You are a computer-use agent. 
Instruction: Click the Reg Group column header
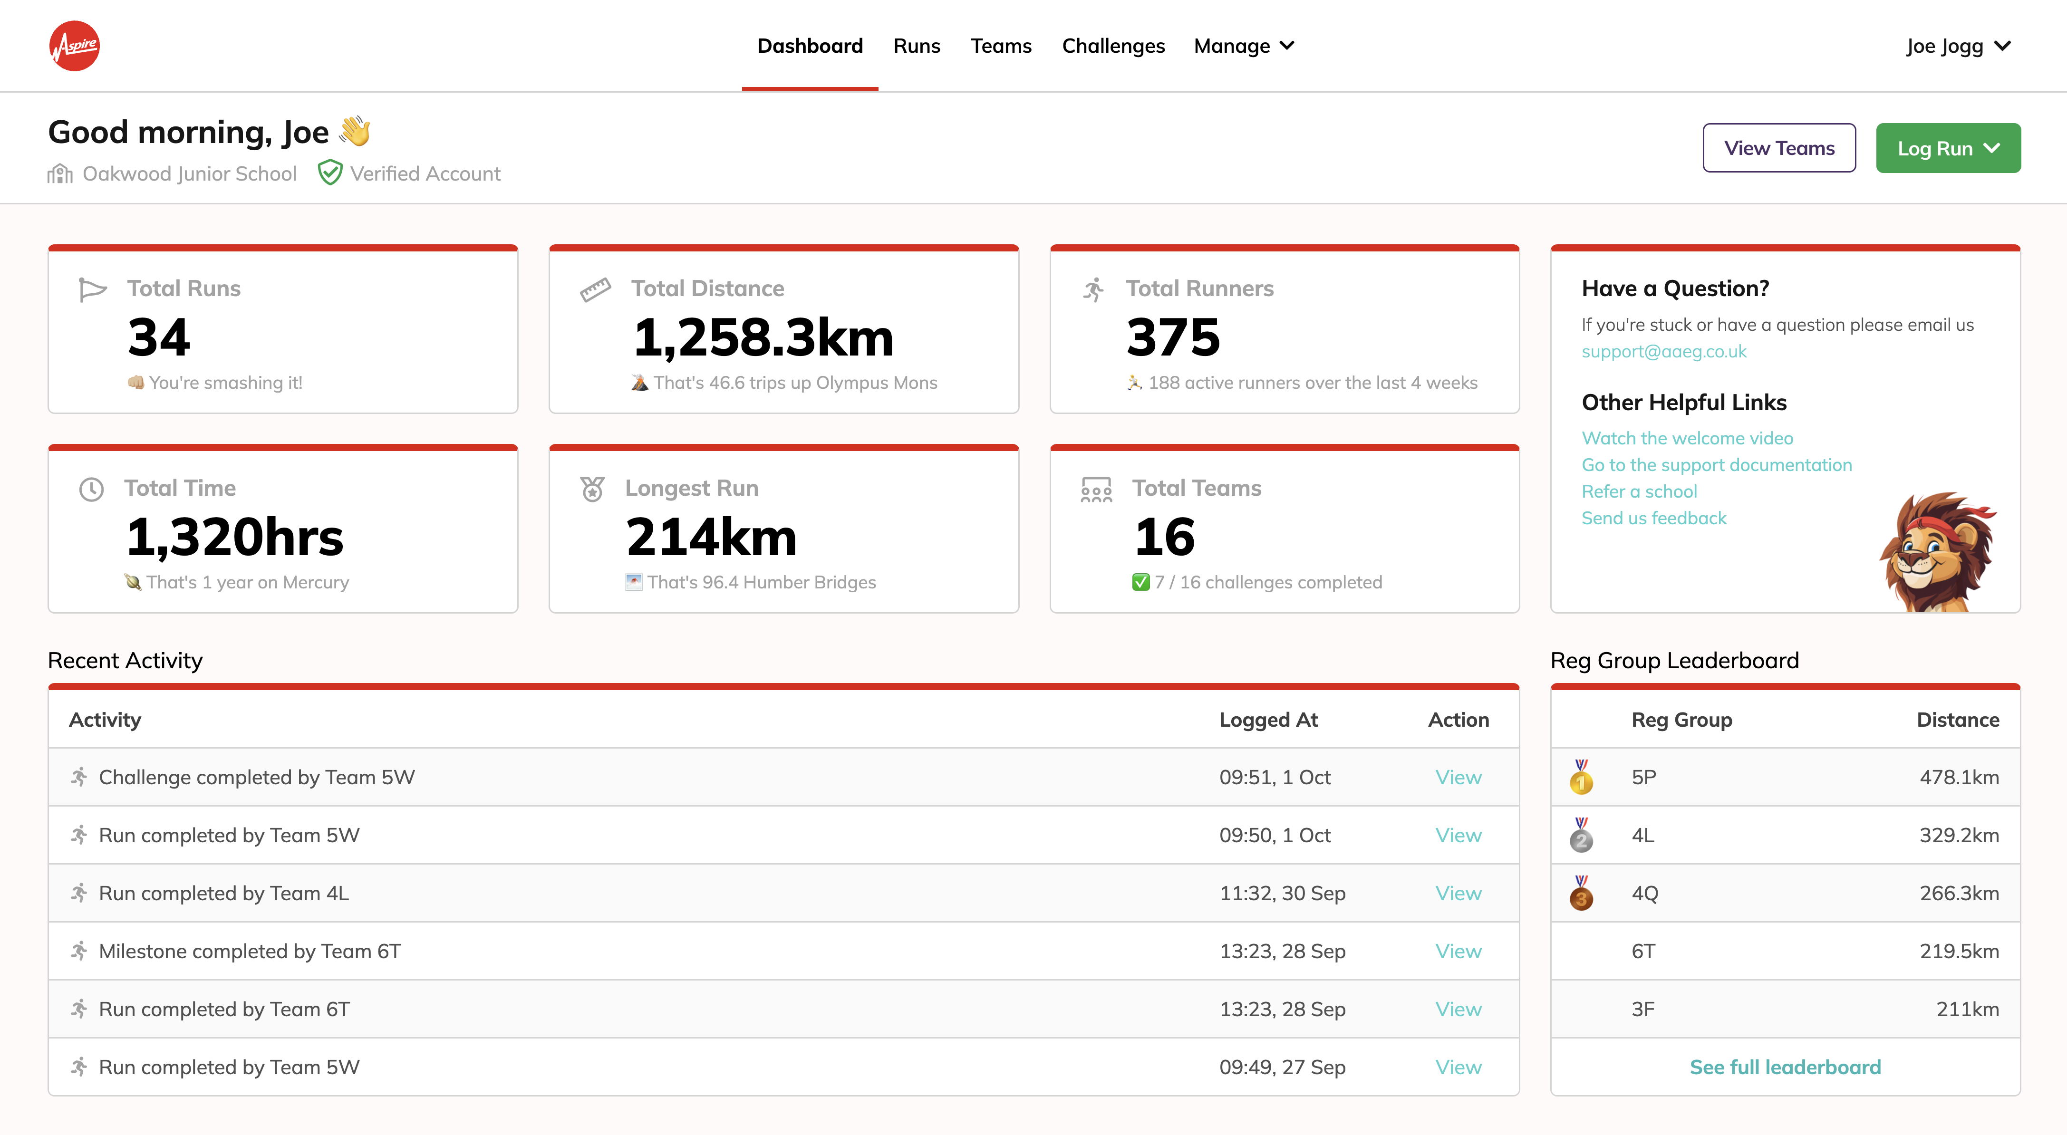click(1681, 720)
